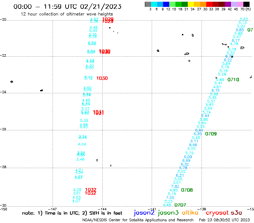Click the 'Feb 23 08:30:52 UTC 2023' timestamp
The height and width of the screenshot is (223, 254).
click(224, 220)
